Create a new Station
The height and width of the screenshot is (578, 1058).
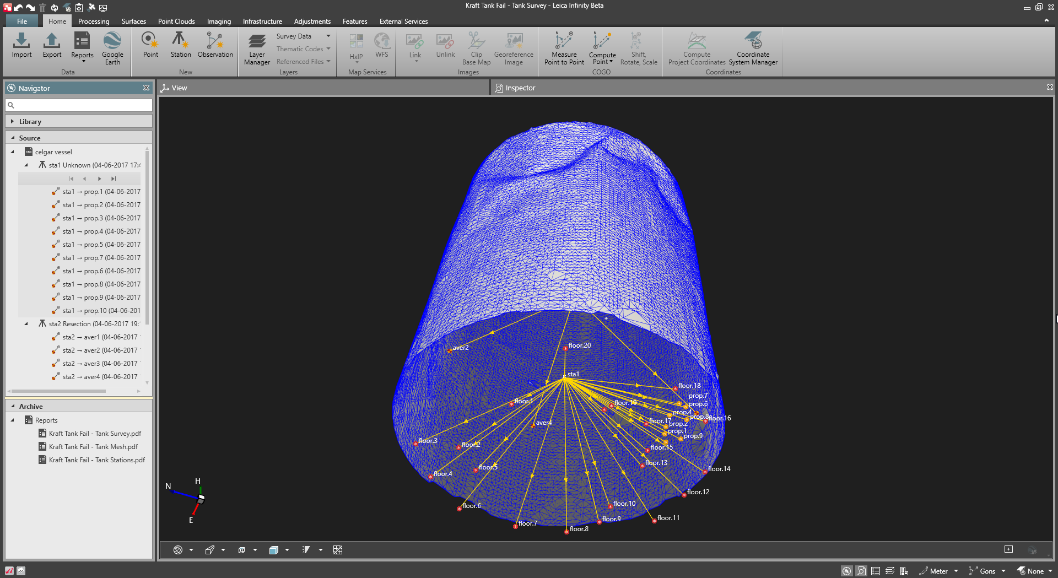[x=180, y=45]
